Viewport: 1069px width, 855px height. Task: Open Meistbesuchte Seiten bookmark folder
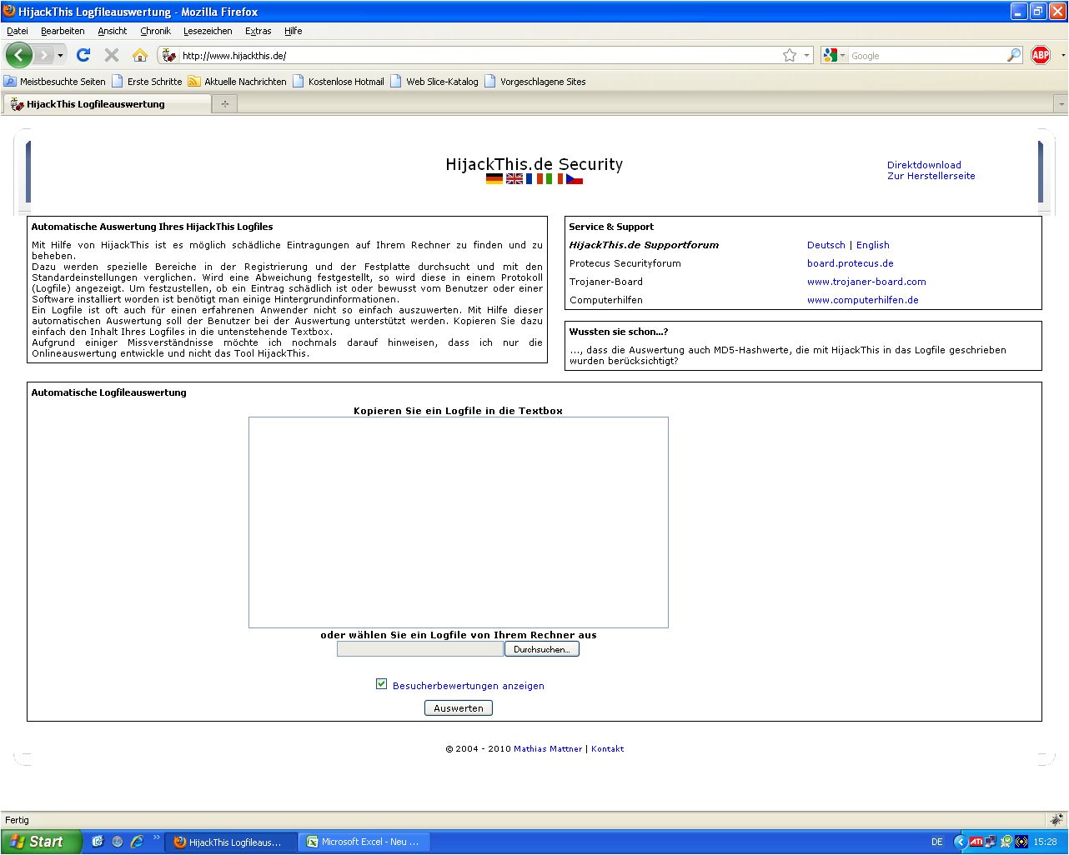tap(55, 82)
